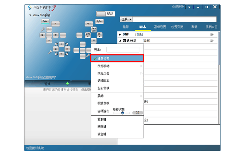Click 上 key between the diagonal arrows
This screenshot has height=157, width=233.
point(62,44)
